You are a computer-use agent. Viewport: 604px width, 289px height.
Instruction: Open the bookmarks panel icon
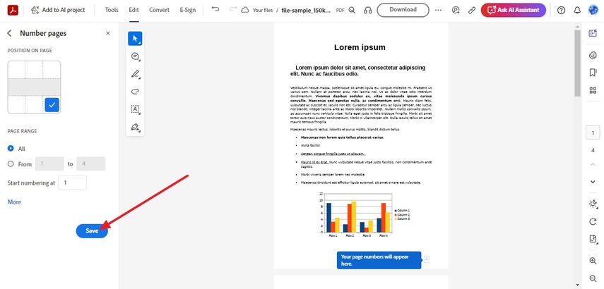[593, 73]
